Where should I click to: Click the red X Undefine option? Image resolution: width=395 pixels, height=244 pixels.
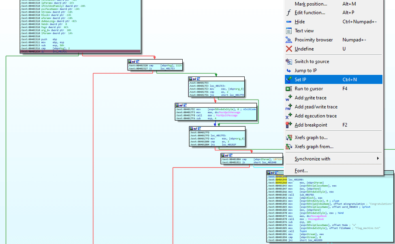tap(288, 49)
